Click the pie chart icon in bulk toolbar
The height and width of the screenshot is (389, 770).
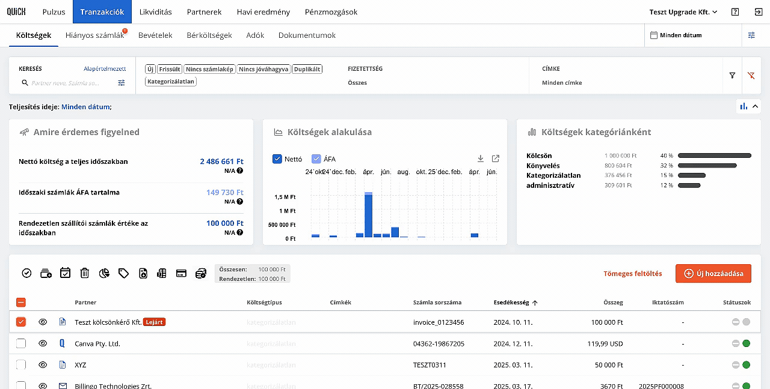pos(104,273)
